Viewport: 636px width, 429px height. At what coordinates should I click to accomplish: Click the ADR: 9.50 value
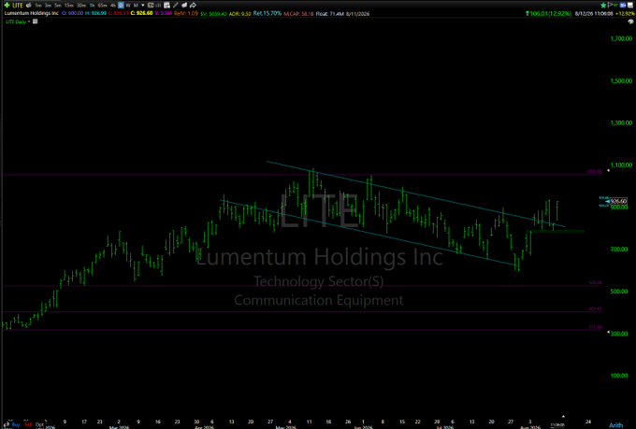pos(240,13)
